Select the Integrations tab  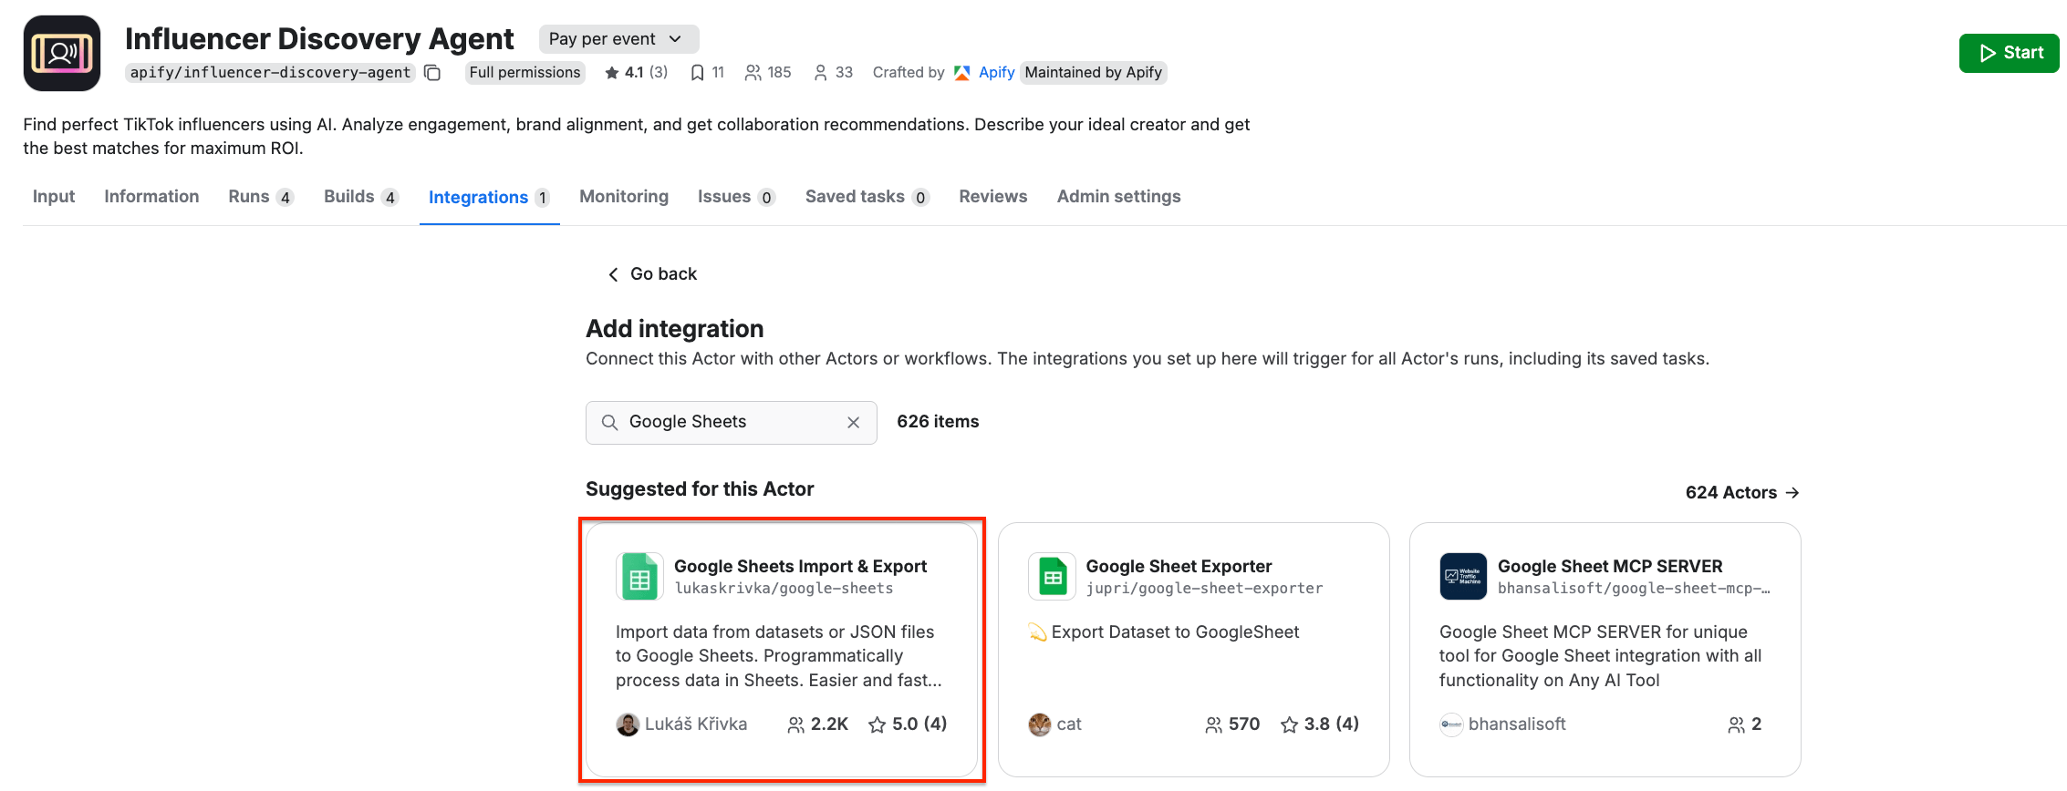tap(489, 198)
